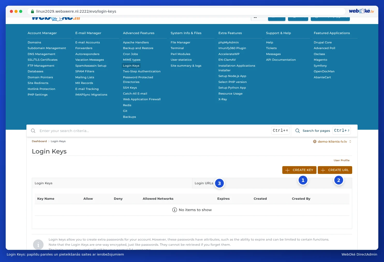384x262 pixels.
Task: Open the Domains menu link
Action: coord(34,42)
